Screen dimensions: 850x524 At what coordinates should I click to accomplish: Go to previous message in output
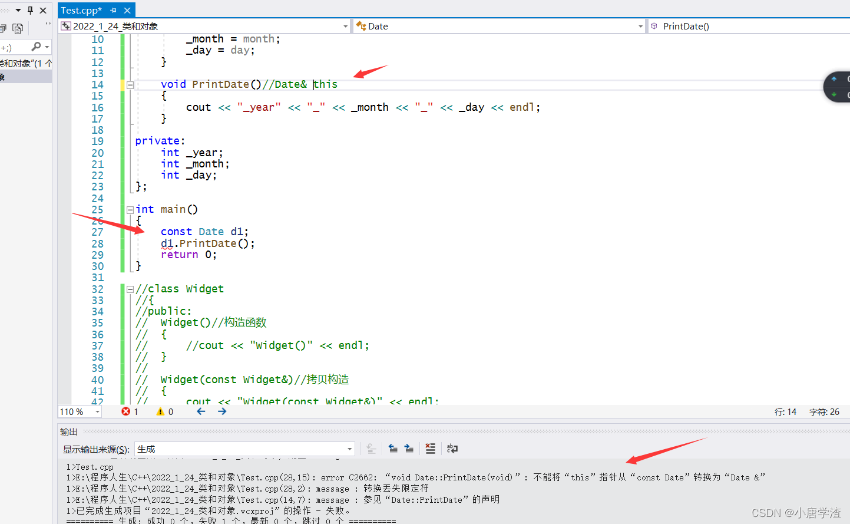point(393,449)
